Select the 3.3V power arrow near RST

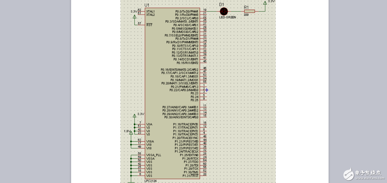135,16
